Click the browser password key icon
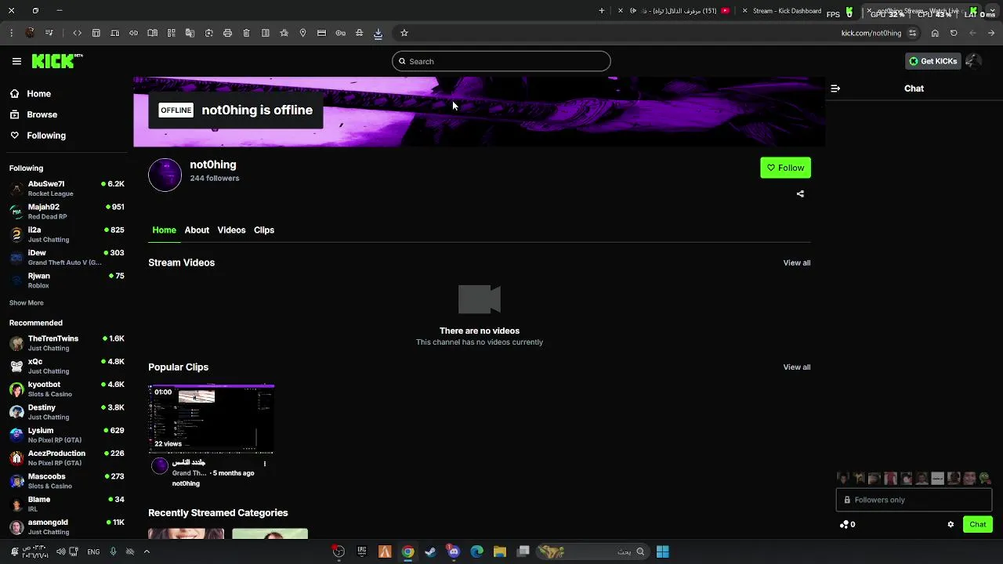The width and height of the screenshot is (1003, 564). pyautogui.click(x=340, y=33)
